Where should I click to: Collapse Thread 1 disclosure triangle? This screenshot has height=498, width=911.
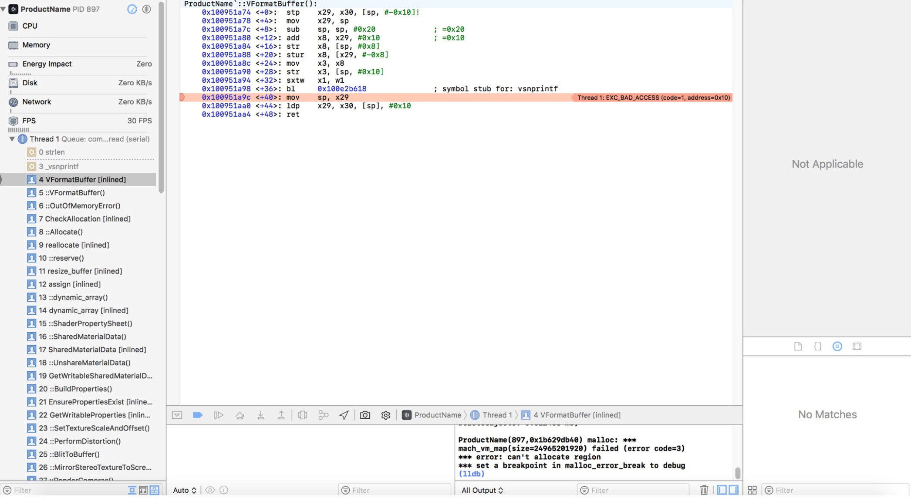tap(12, 139)
